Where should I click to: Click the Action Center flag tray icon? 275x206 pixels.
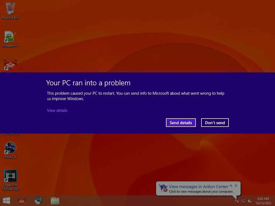(x=237, y=201)
